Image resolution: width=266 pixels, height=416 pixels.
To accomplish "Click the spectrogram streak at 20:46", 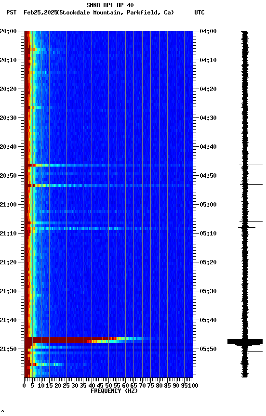I will point(108,165).
